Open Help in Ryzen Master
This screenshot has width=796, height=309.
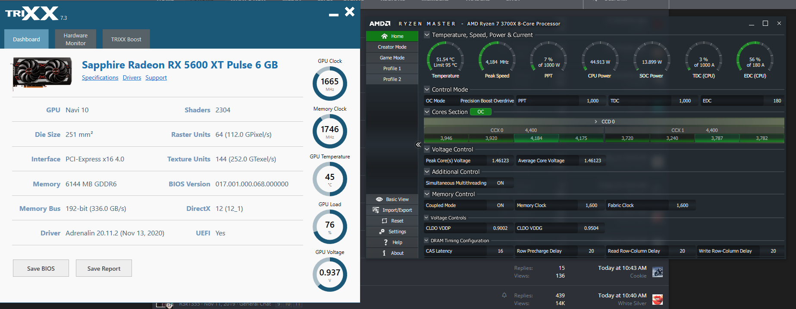click(392, 242)
